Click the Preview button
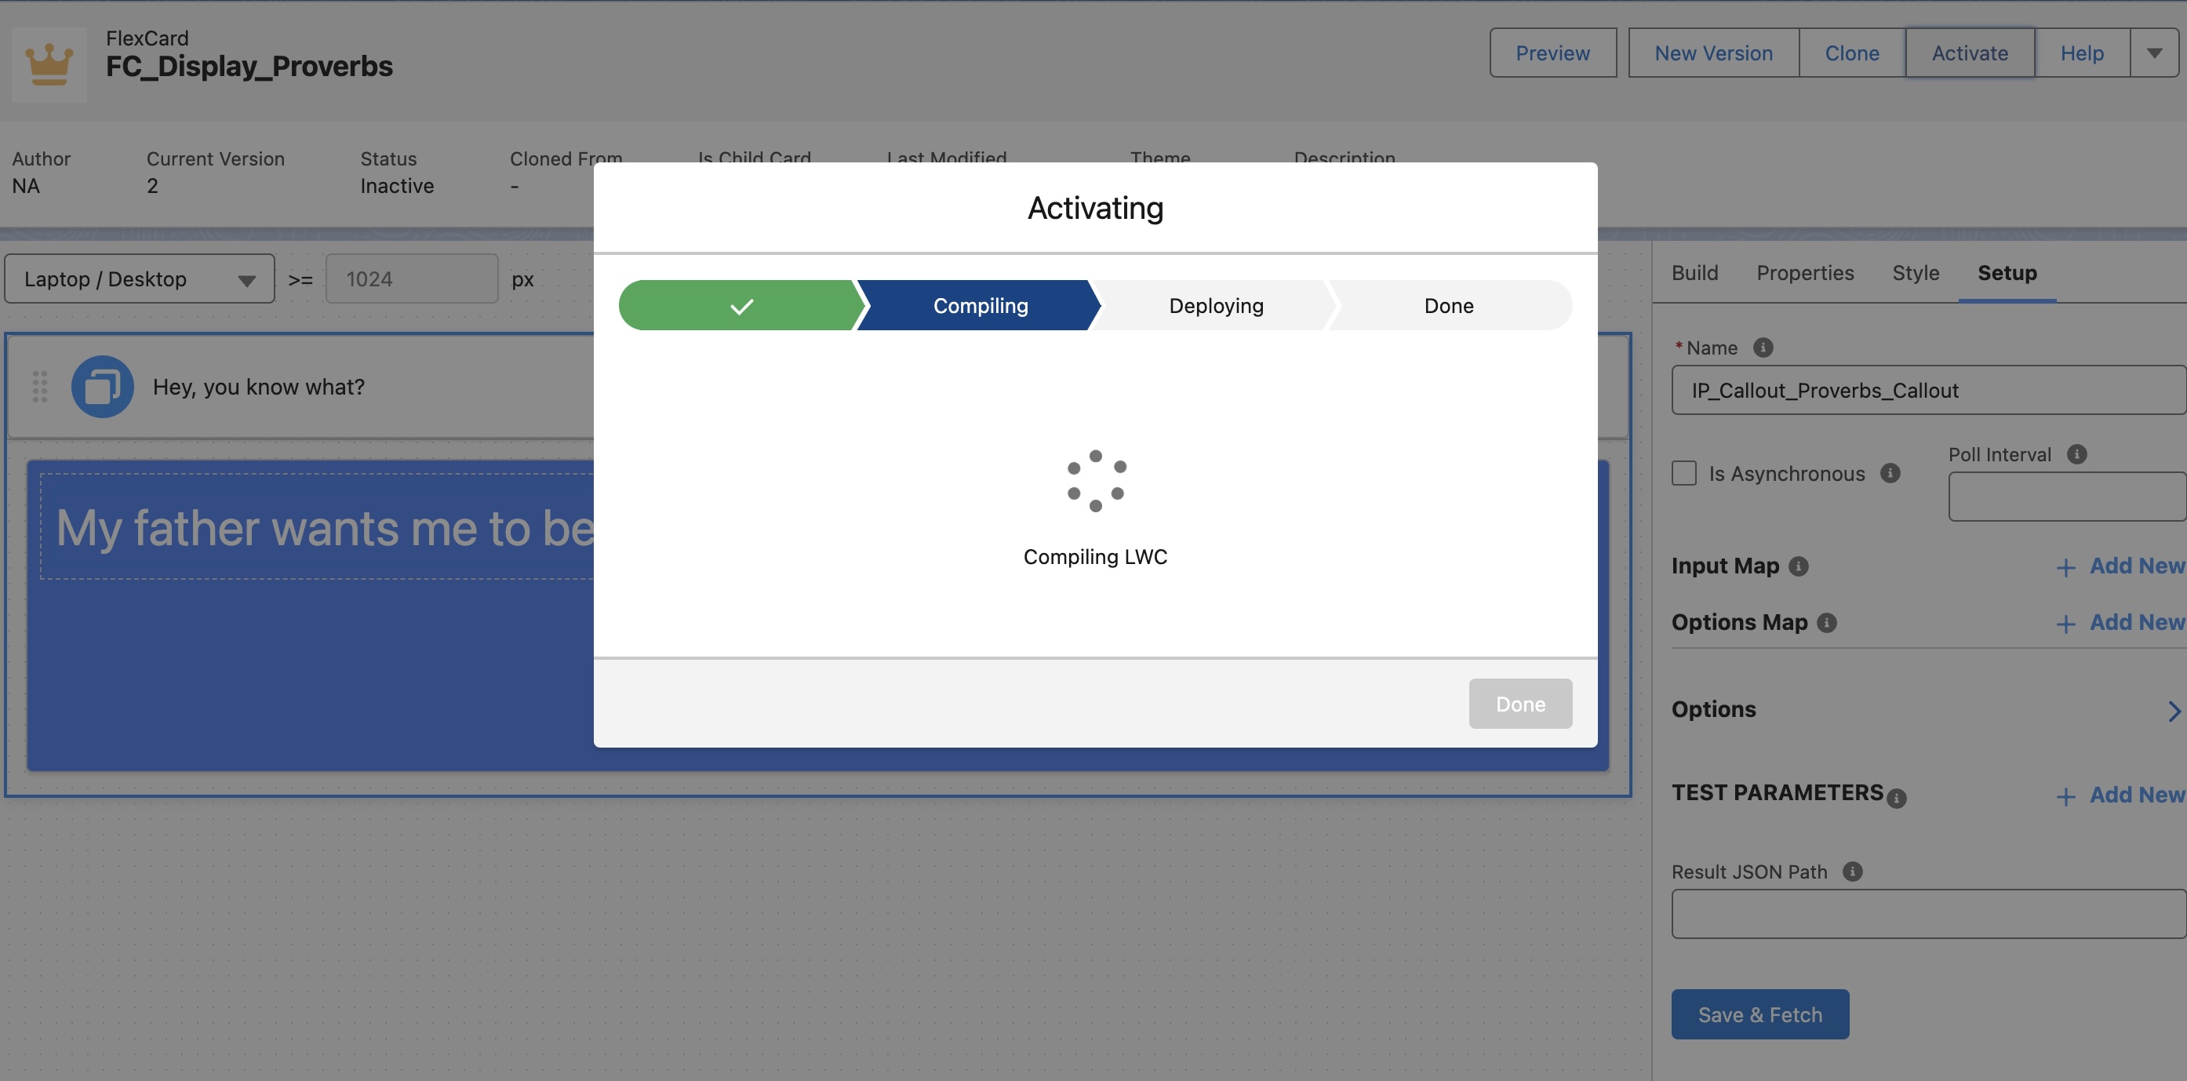 [x=1553, y=53]
